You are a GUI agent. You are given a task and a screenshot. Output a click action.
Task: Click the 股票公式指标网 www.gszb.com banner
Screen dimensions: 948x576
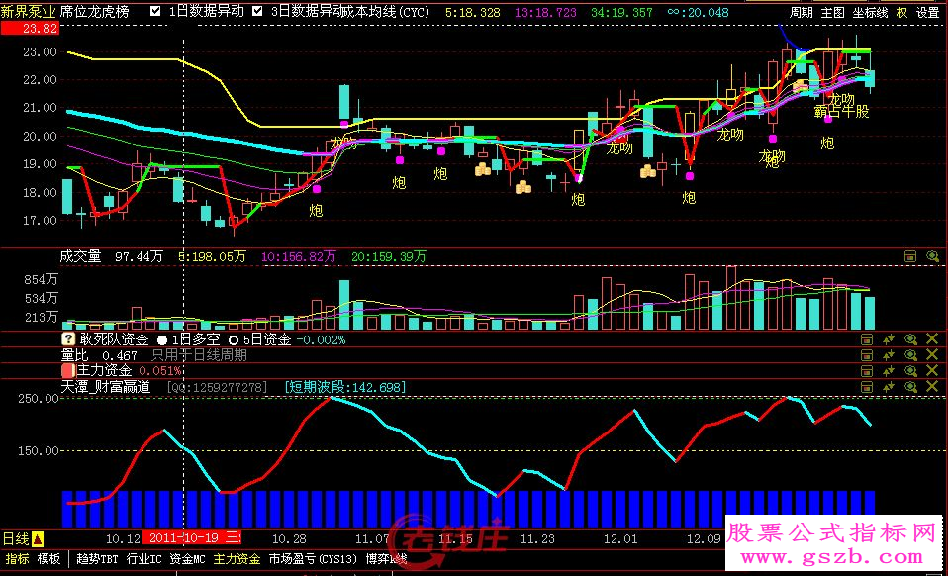coord(833,542)
